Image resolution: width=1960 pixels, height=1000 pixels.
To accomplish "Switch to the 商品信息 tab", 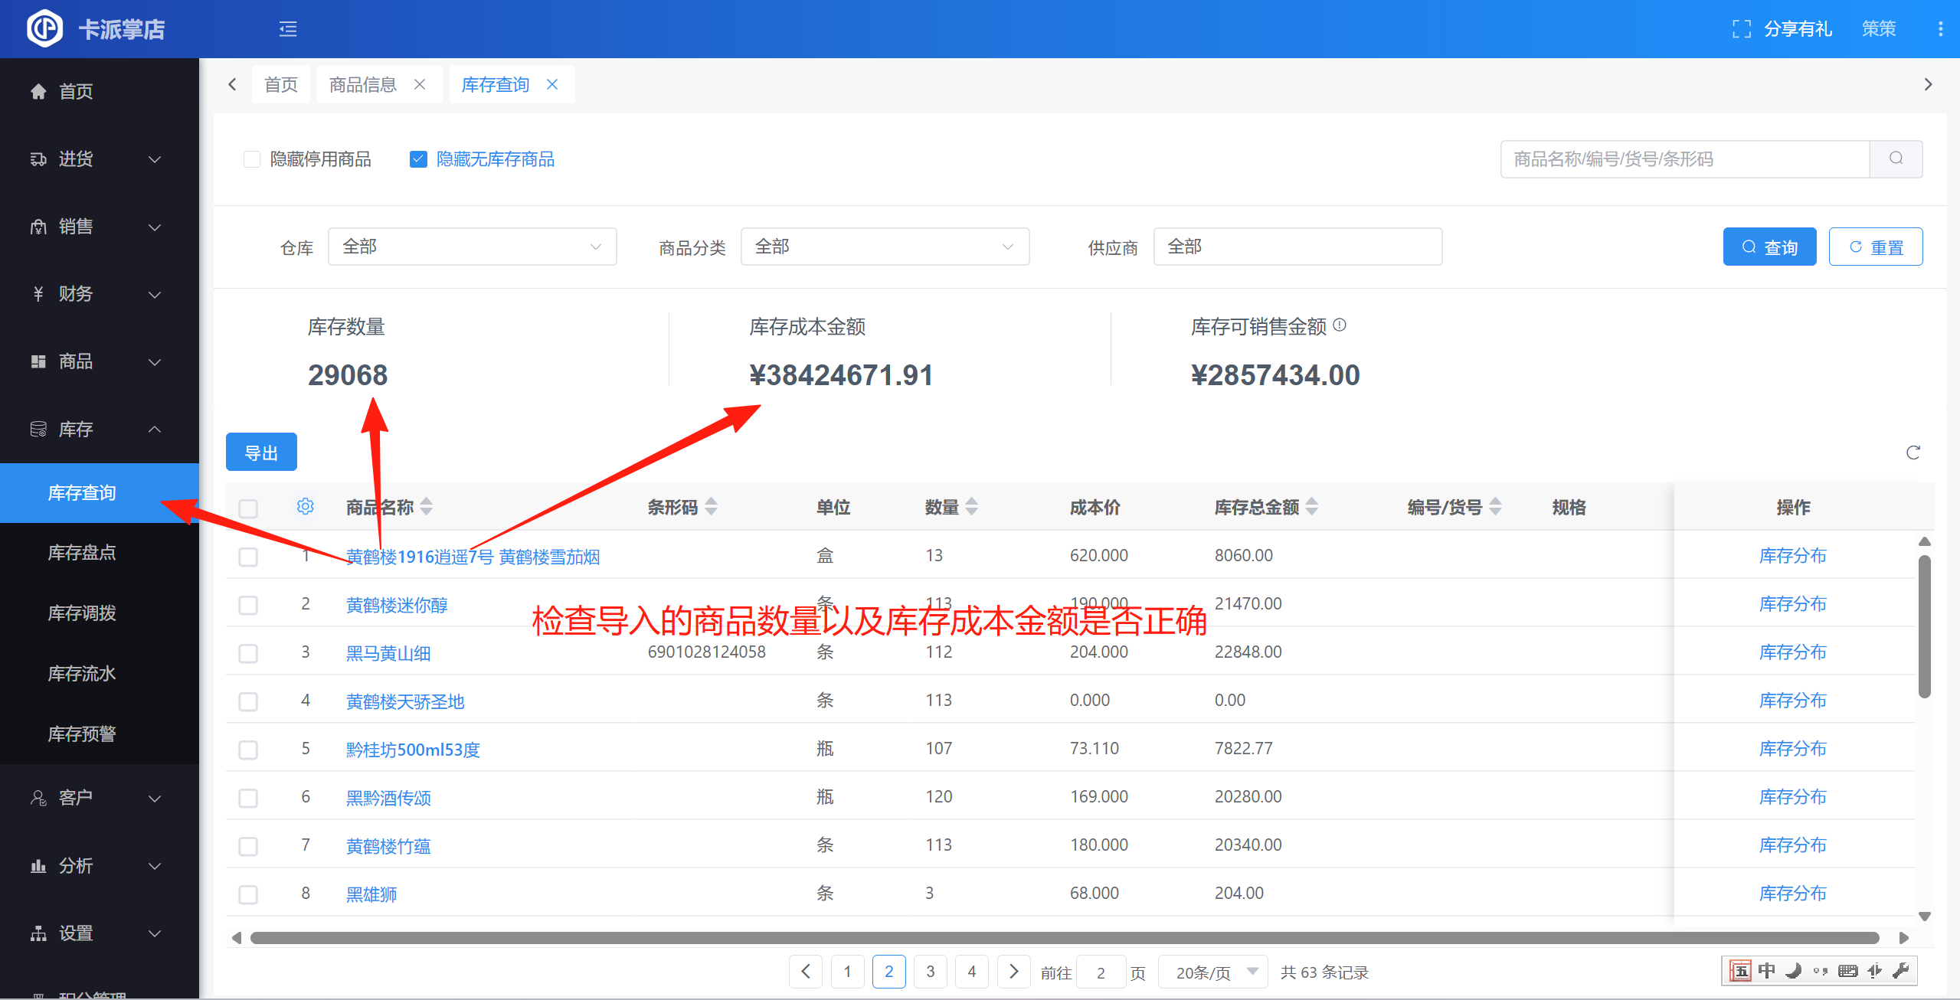I will (363, 84).
